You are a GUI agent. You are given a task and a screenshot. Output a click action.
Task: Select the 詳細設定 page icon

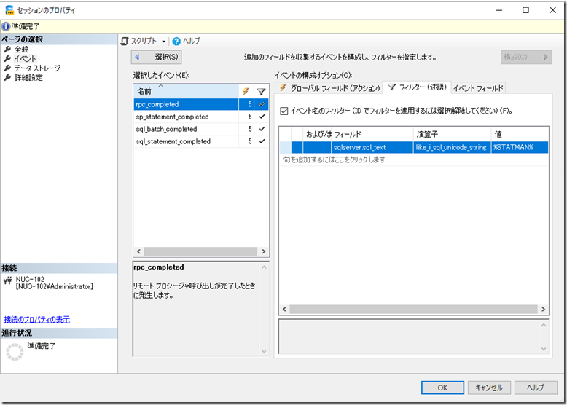(x=7, y=78)
